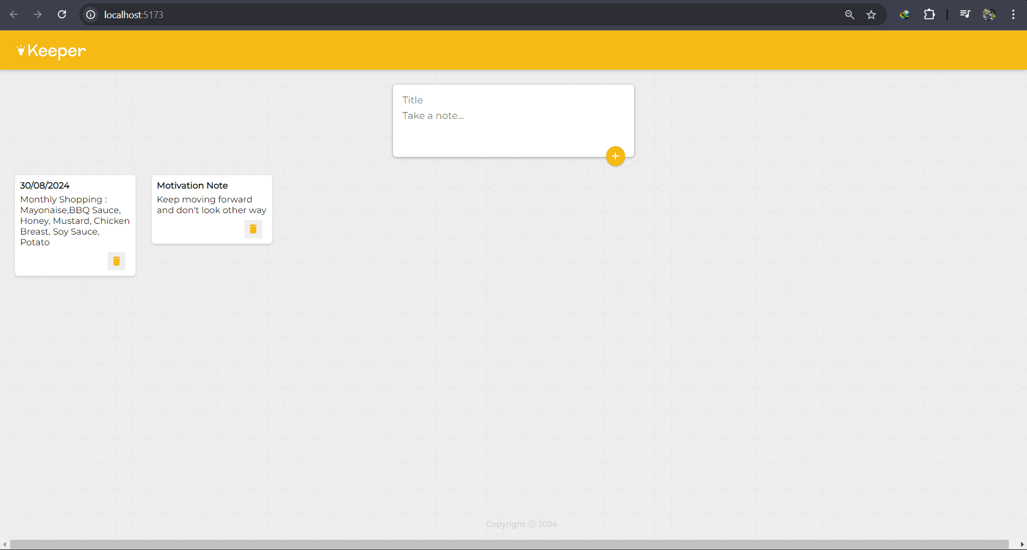The width and height of the screenshot is (1027, 550).
Task: Click the Motivation Note title text
Action: pos(192,185)
